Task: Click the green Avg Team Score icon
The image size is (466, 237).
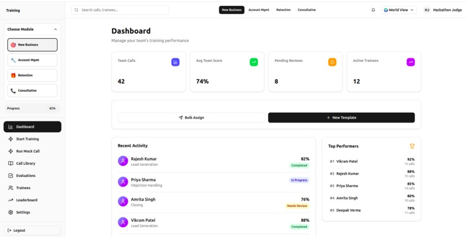Action: (254, 62)
